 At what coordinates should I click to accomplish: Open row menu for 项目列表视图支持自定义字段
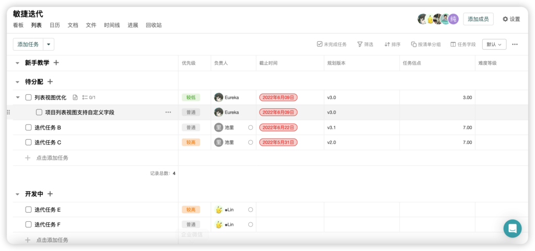[x=168, y=112]
